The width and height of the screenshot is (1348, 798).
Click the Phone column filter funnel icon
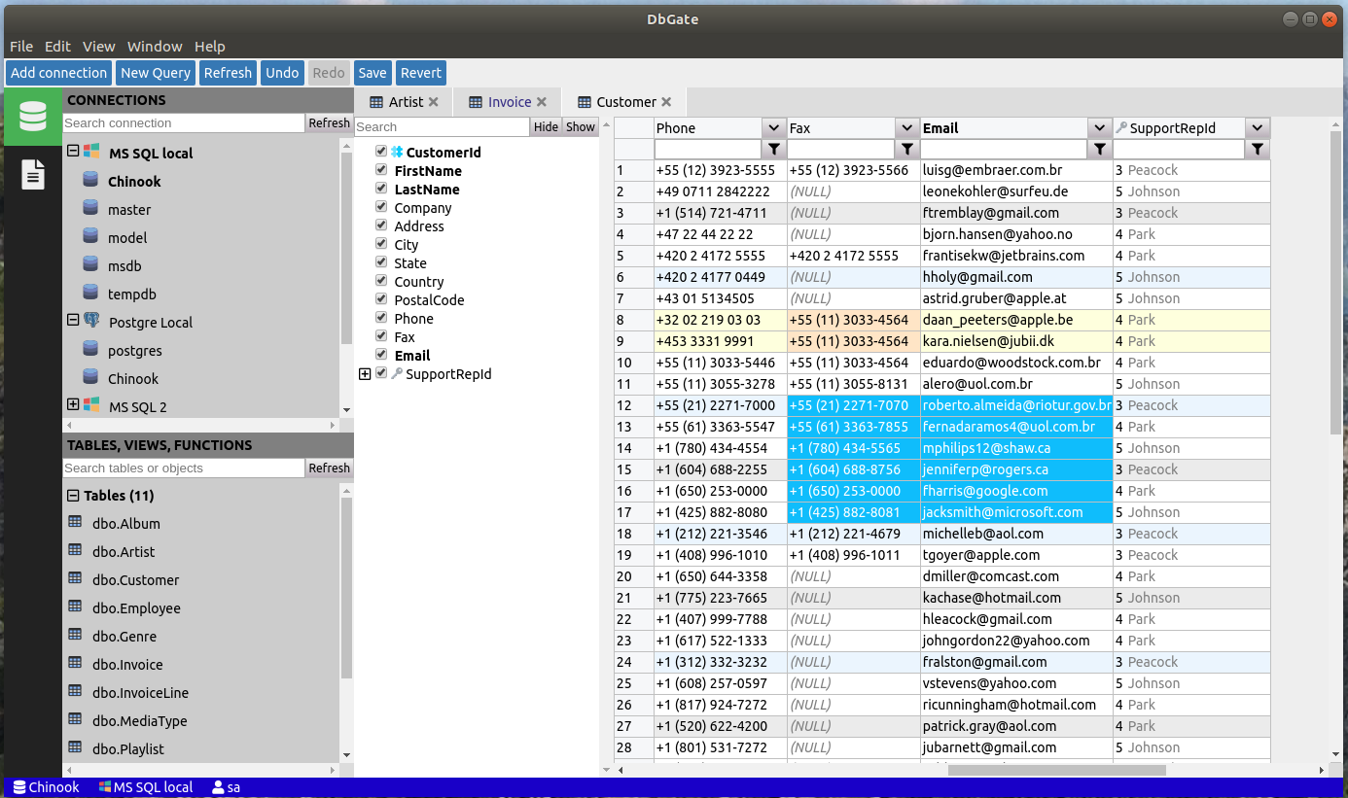click(774, 149)
